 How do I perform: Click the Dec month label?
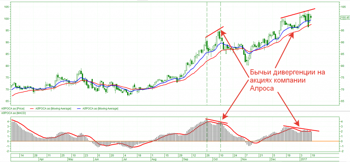pos(273,159)
